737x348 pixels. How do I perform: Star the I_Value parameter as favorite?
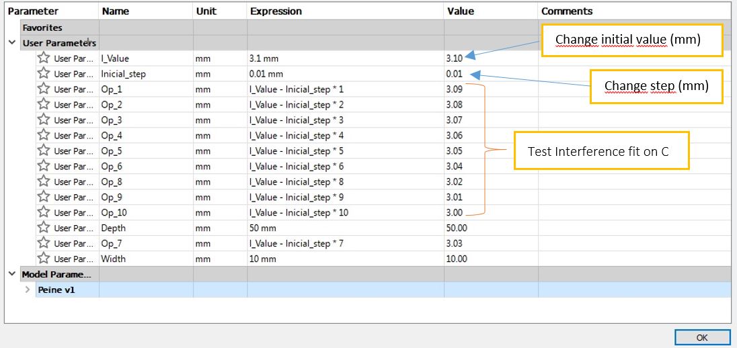(44, 58)
